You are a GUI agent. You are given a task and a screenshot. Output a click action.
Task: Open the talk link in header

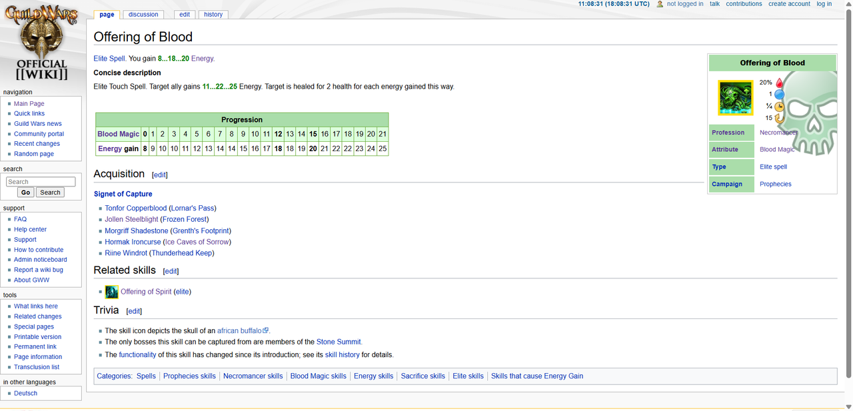[x=714, y=4]
